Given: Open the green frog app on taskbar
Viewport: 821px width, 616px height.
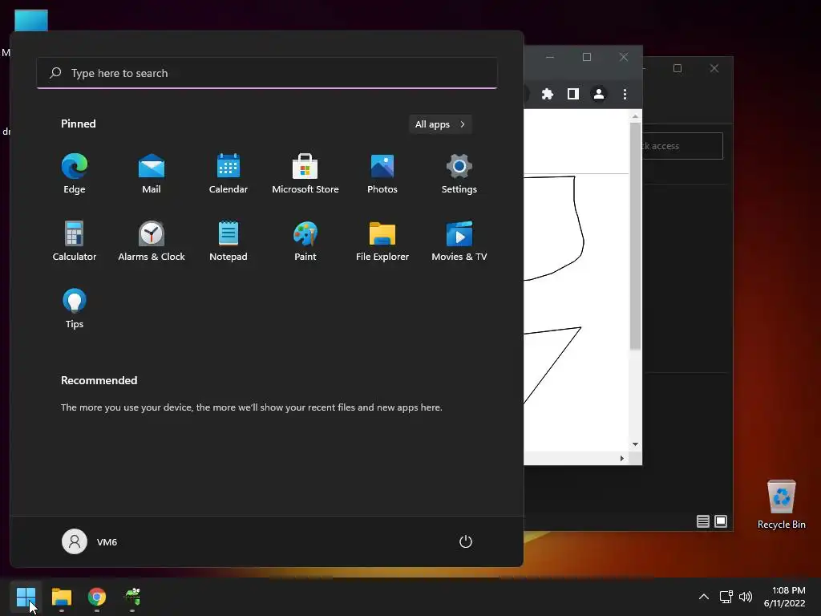Looking at the screenshot, I should tap(132, 597).
